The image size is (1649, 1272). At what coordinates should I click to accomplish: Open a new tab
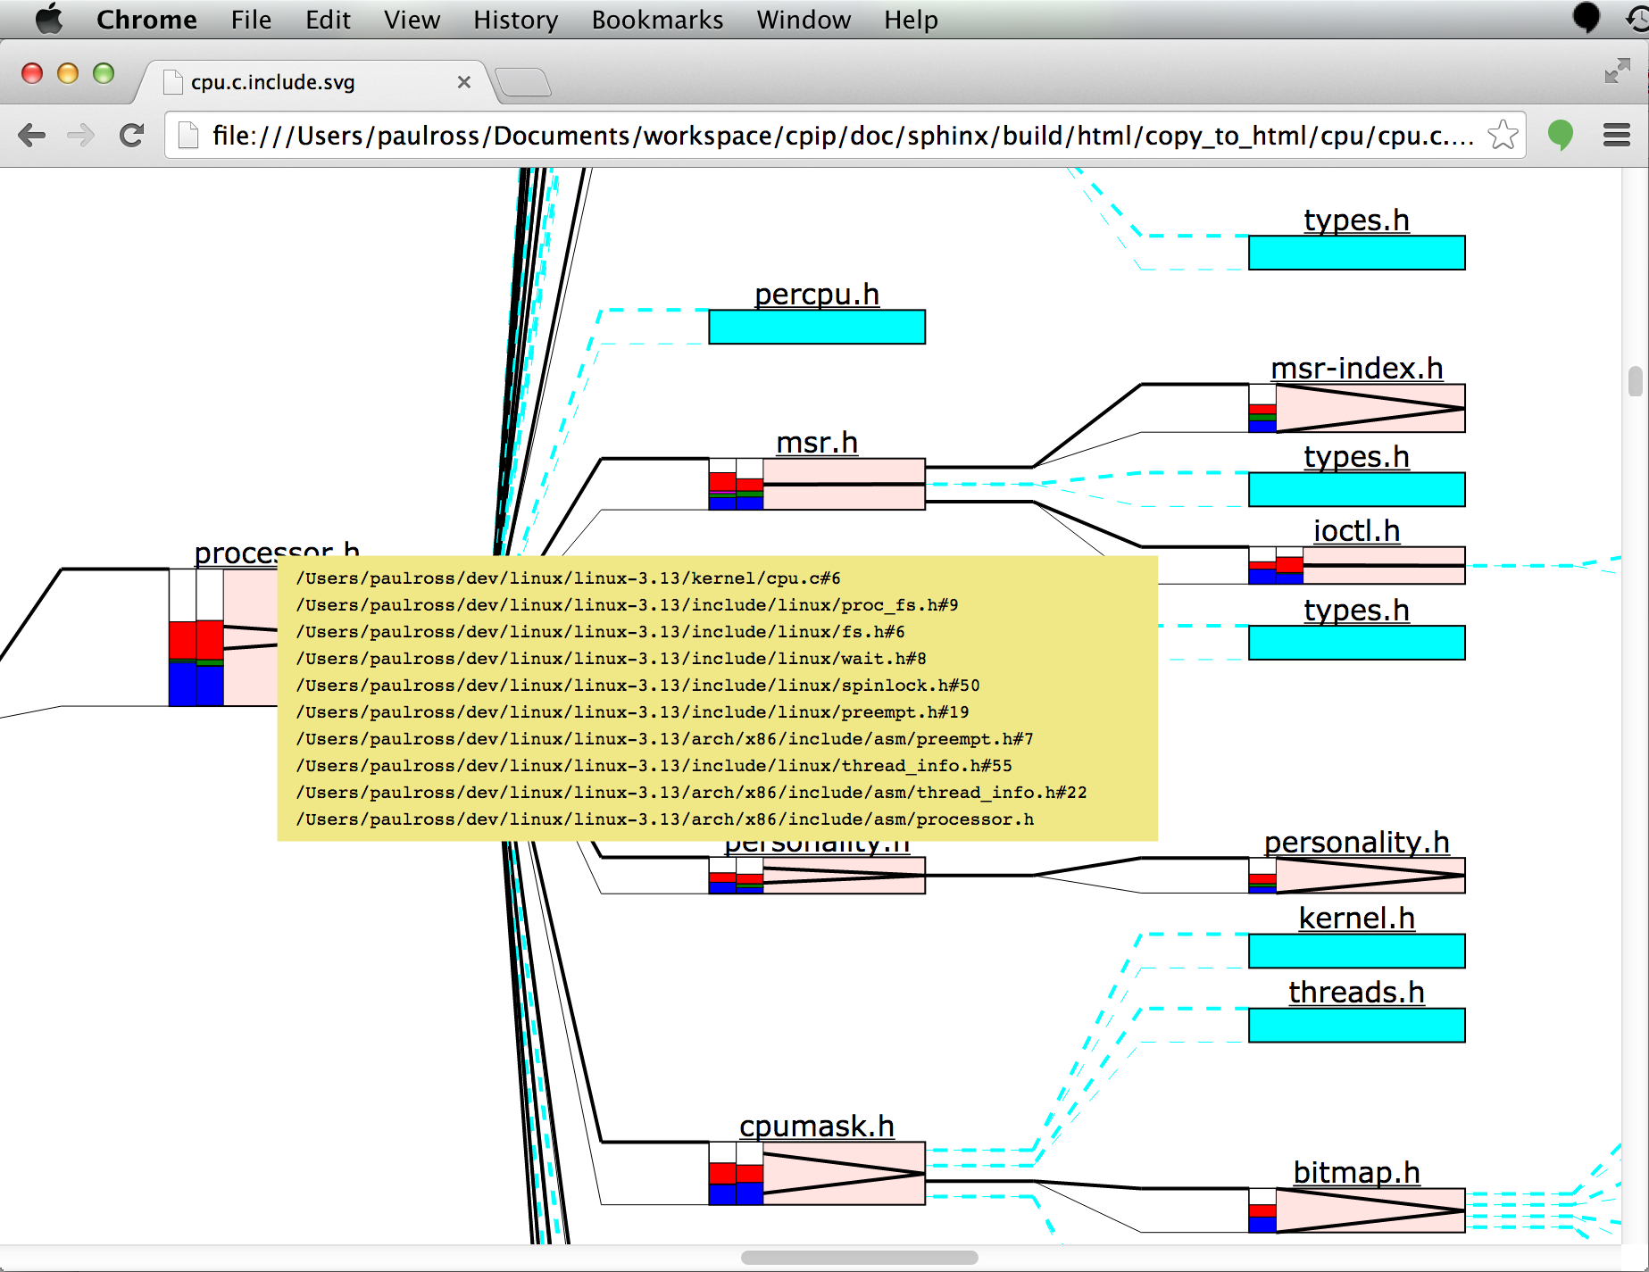[x=524, y=82]
